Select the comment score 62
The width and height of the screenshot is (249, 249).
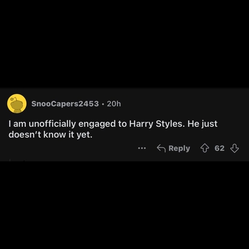click(220, 148)
